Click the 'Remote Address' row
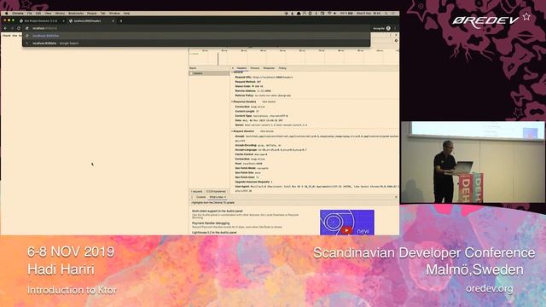The image size is (546, 307). click(253, 91)
